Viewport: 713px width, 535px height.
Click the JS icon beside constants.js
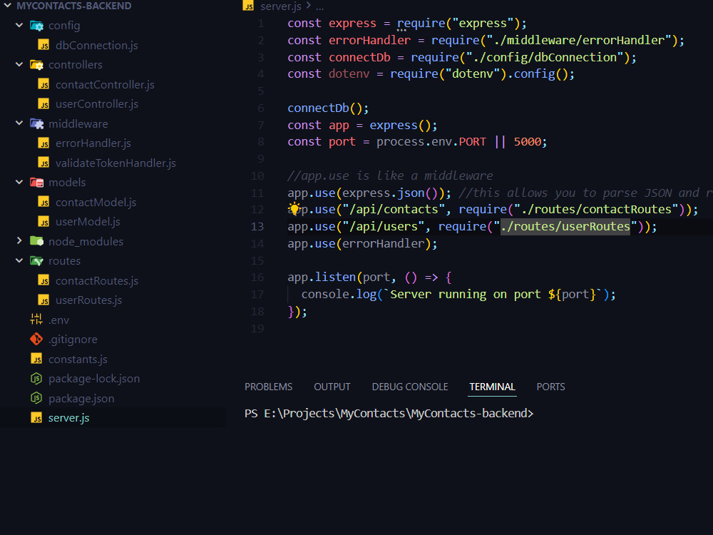pos(36,359)
